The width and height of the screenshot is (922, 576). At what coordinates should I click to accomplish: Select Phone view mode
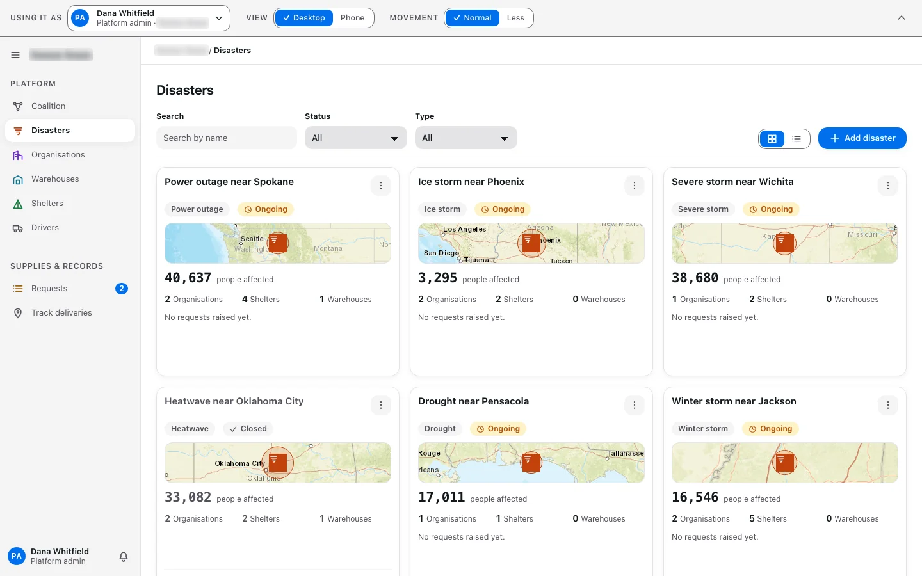(x=353, y=18)
